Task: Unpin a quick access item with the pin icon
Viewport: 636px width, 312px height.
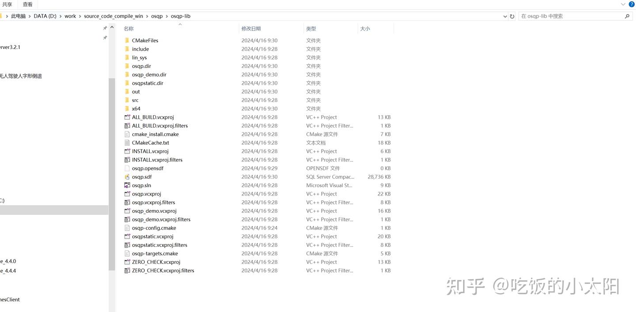Action: click(x=105, y=27)
